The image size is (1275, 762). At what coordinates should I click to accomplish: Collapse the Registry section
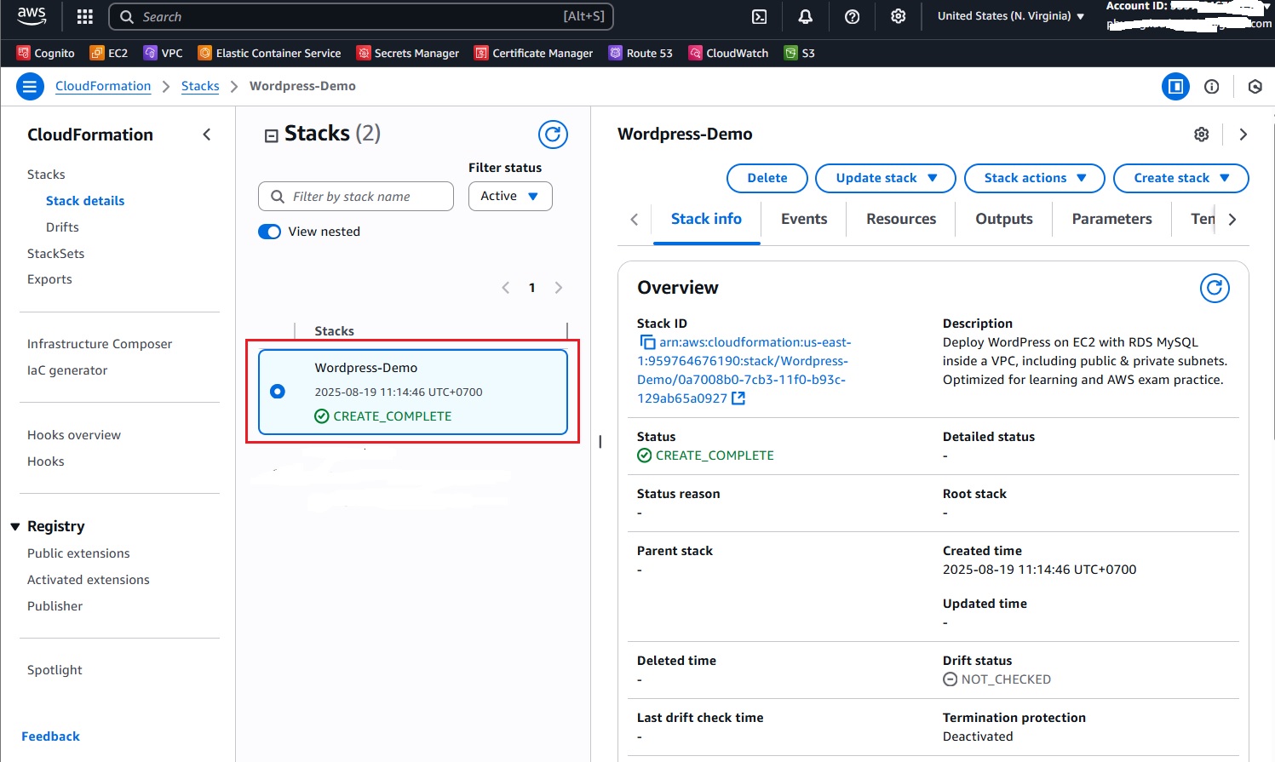15,527
